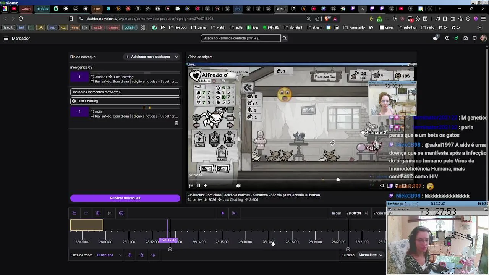Open the stream bookmarks folder
The image size is (489, 275).
[315, 27]
